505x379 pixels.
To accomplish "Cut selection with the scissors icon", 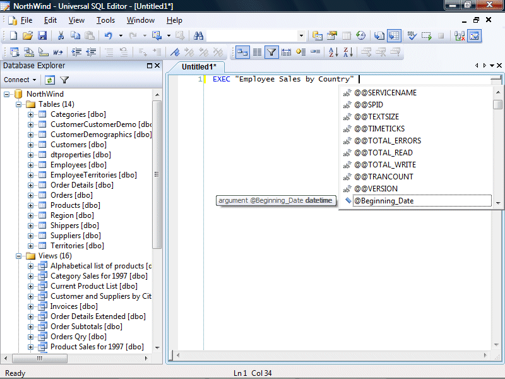I will point(61,35).
